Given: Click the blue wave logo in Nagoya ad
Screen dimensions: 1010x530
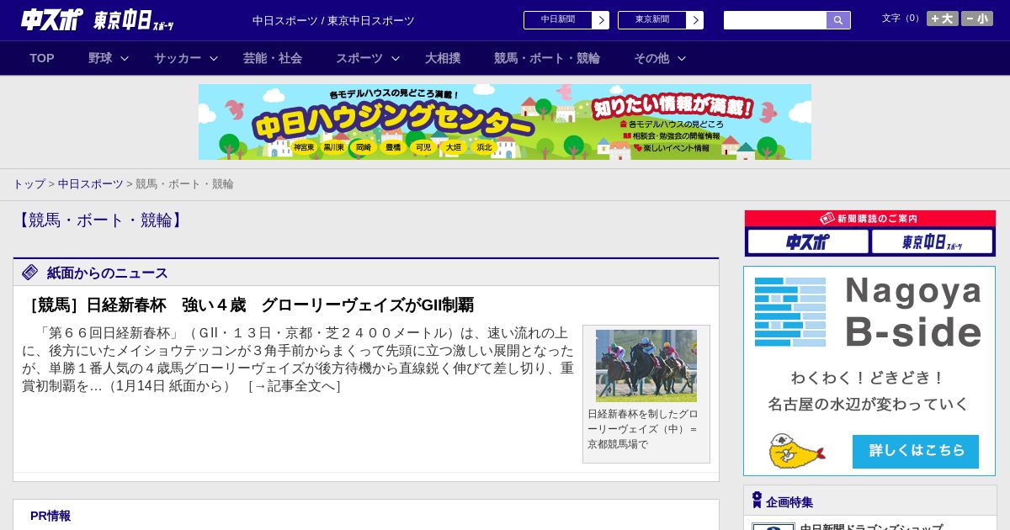Looking at the screenshot, I should pyautogui.click(x=790, y=312).
